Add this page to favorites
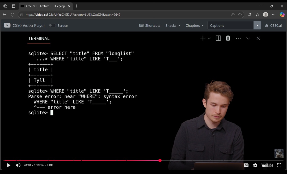Image resolution: width=287 pixels, height=174 pixels. pyautogui.click(x=240, y=15)
